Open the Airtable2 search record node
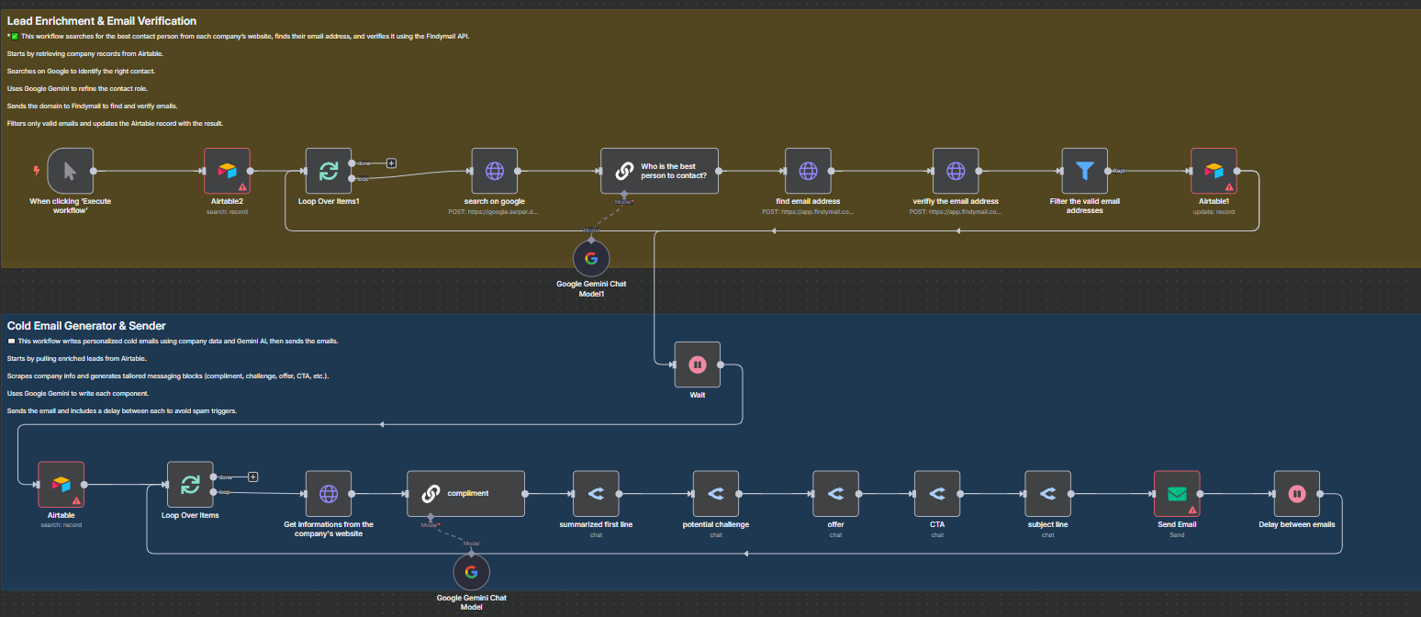The height and width of the screenshot is (617, 1421). point(227,171)
